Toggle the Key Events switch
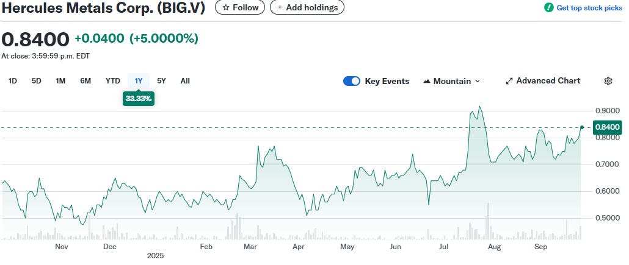629x265 pixels. (x=351, y=81)
